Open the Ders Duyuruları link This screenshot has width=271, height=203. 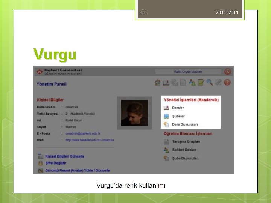coord(185,124)
